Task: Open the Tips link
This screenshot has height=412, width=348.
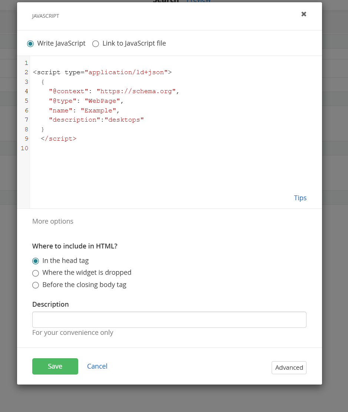Action: [300, 198]
